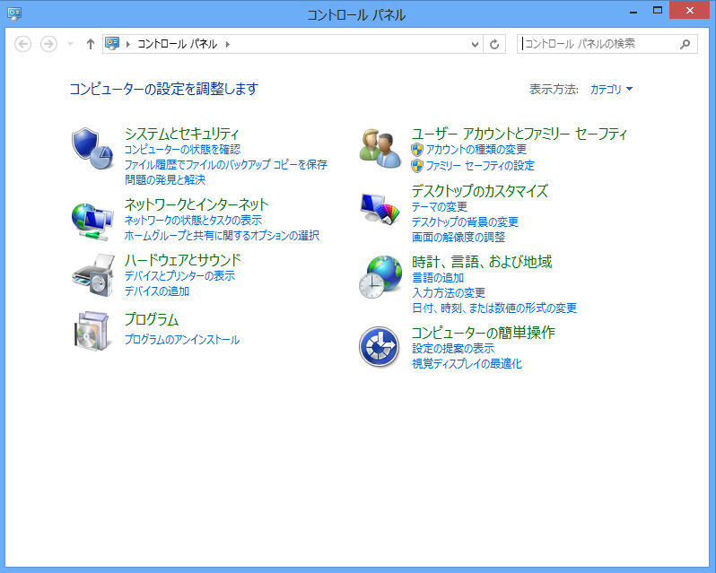
Task: Go up one level with up arrow
Action: tap(91, 44)
